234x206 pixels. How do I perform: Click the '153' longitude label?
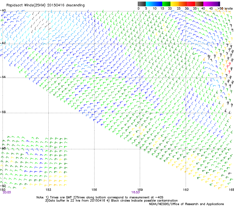tap(48, 190)
